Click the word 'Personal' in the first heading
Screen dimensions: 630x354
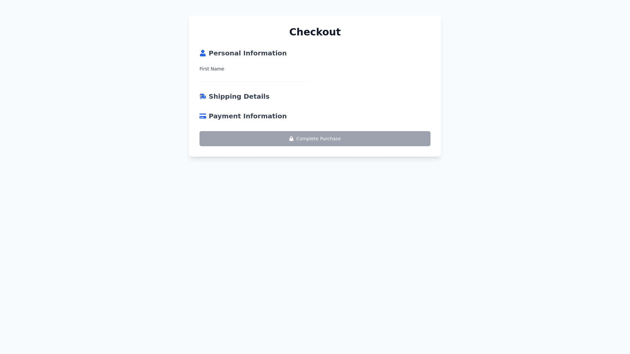pyautogui.click(x=225, y=53)
